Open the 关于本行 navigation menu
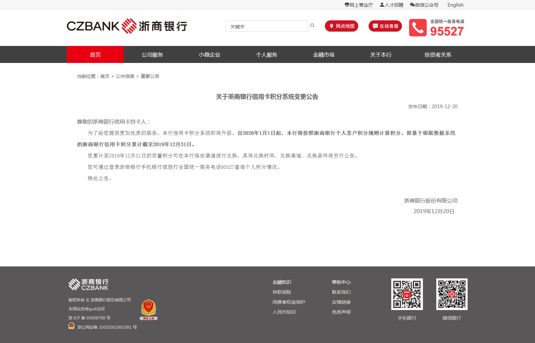 coord(381,55)
